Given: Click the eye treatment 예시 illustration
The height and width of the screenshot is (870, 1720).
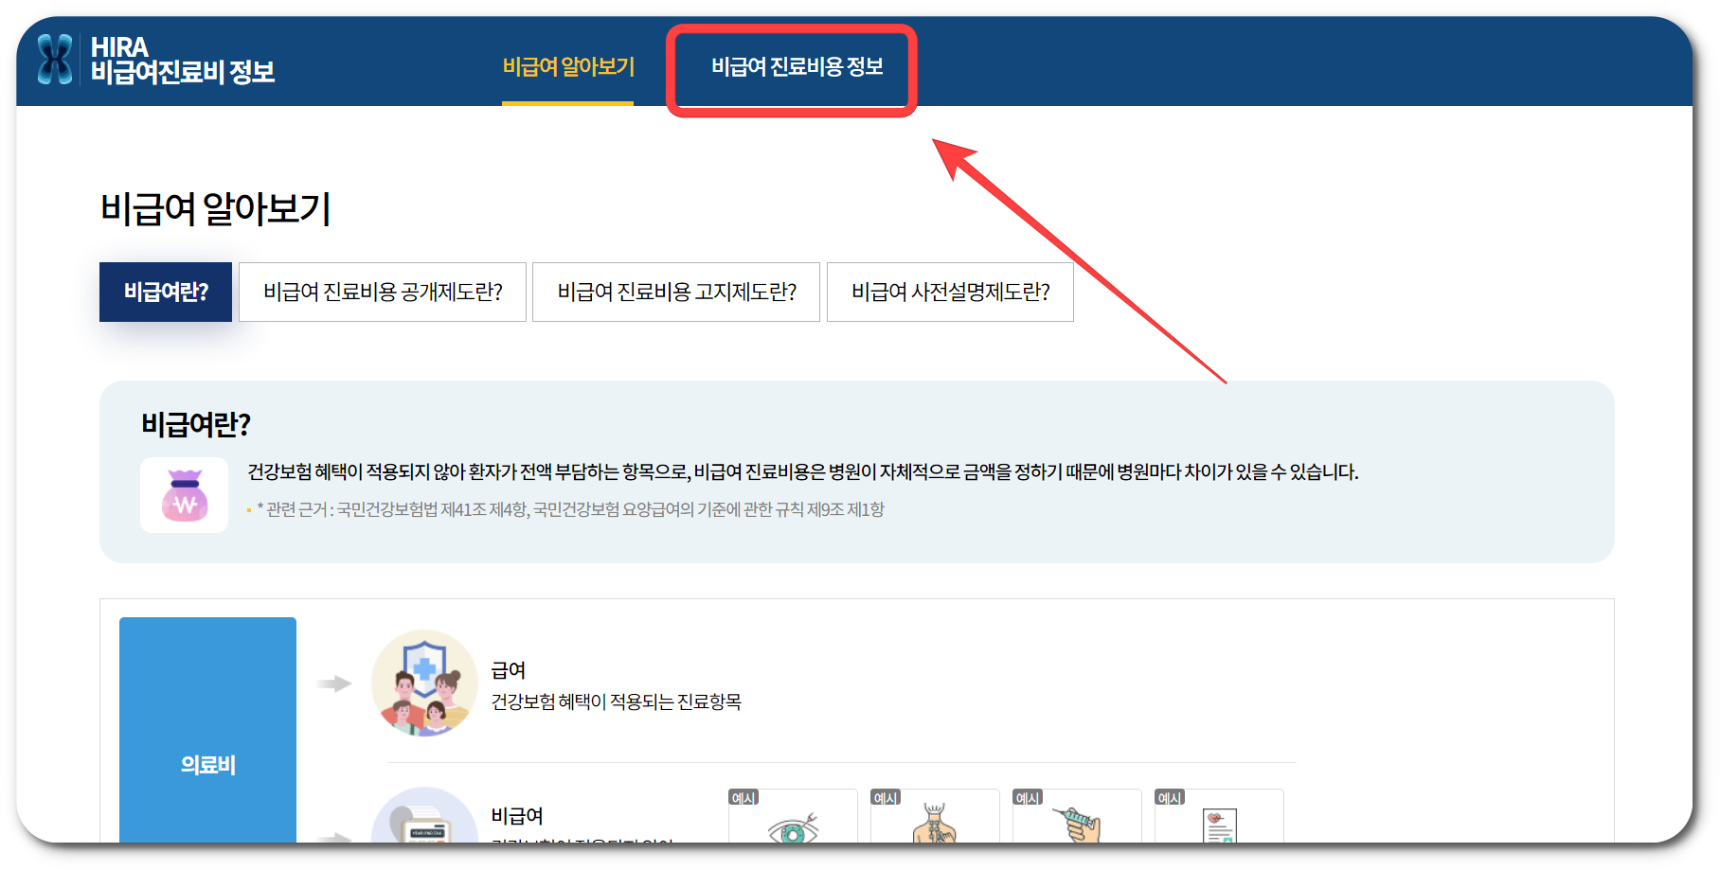Looking at the screenshot, I should click(x=793, y=833).
